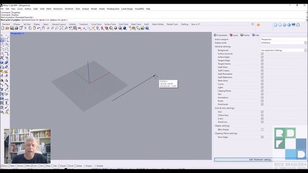Open the File menu
This screenshot has height=173, width=308.
tap(2, 9)
